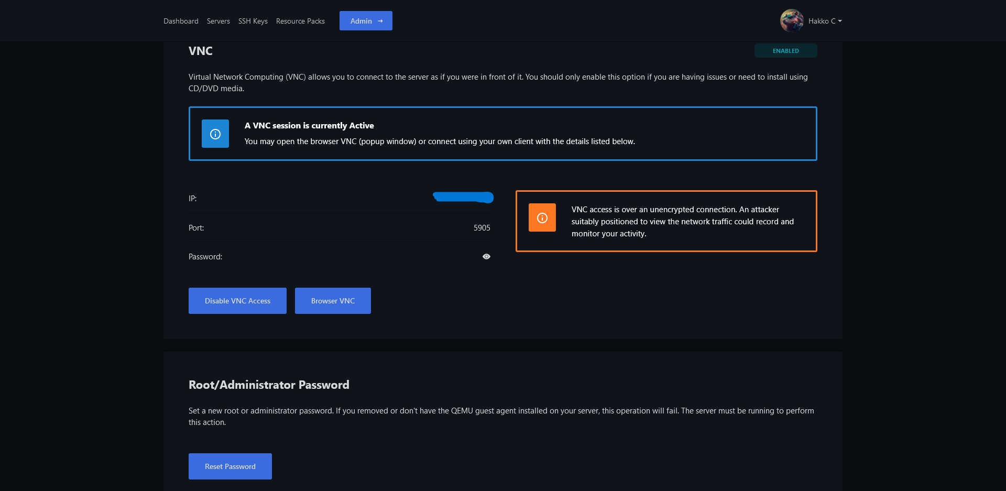The width and height of the screenshot is (1006, 491).
Task: Click the blue info icon in the VNC session alert
Action: [x=215, y=134]
